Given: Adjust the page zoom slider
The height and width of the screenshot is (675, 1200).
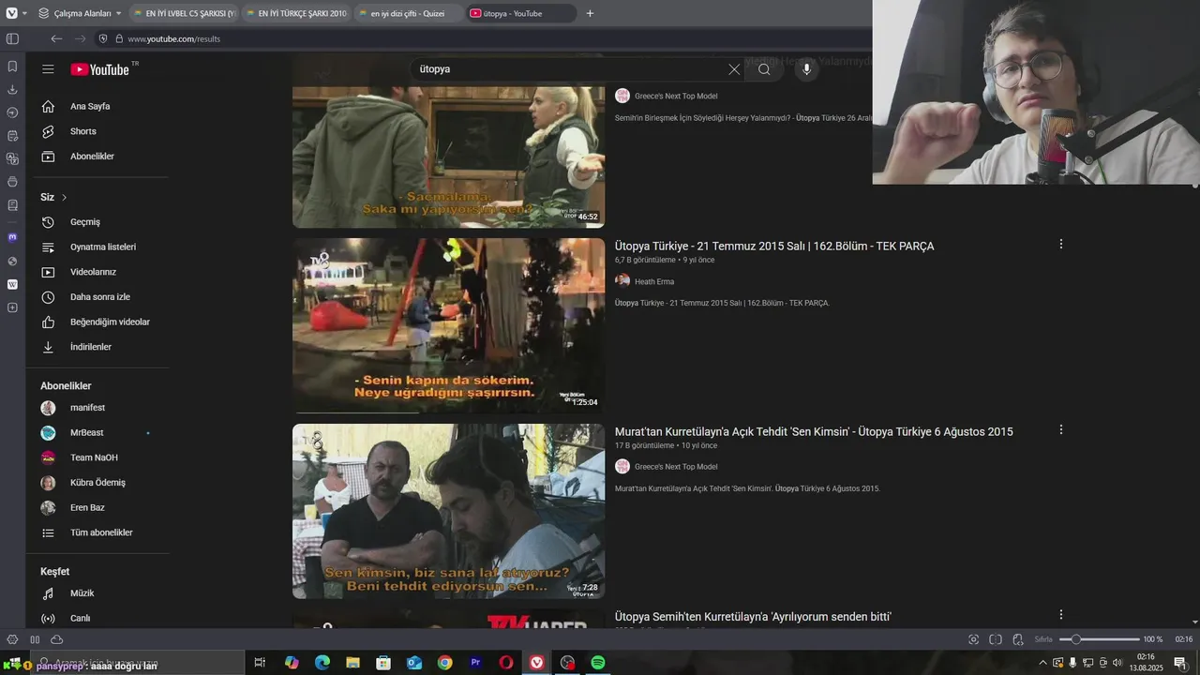Looking at the screenshot, I should point(1099,639).
